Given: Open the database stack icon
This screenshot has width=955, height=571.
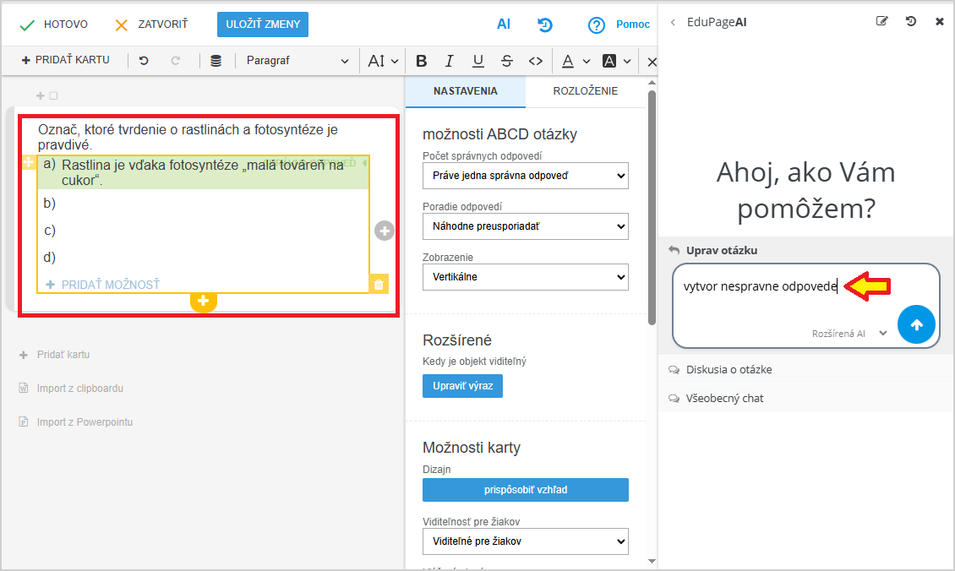Looking at the screenshot, I should coord(216,61).
